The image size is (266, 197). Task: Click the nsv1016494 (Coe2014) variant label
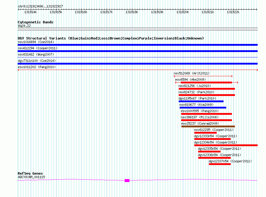[36, 42]
